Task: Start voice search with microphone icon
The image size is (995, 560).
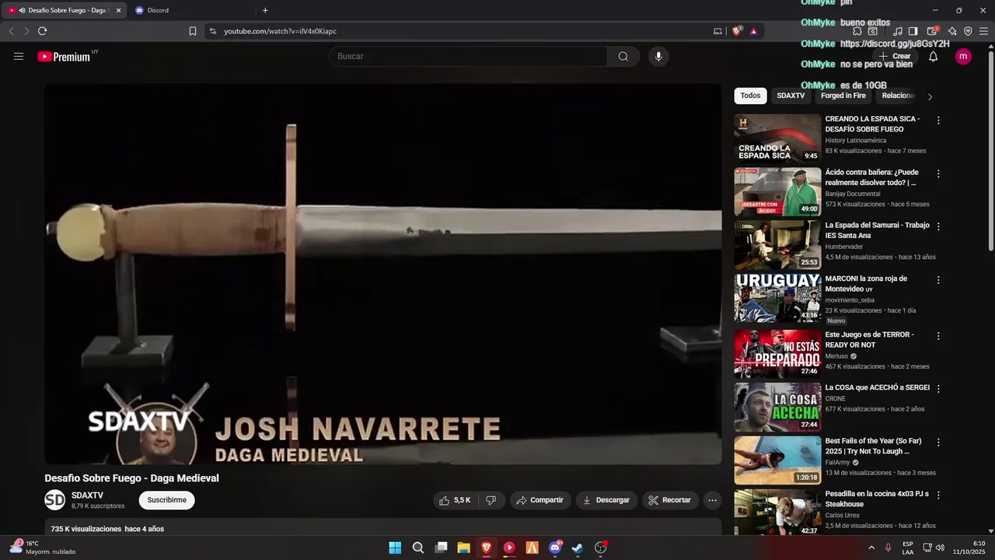Action: (x=658, y=57)
